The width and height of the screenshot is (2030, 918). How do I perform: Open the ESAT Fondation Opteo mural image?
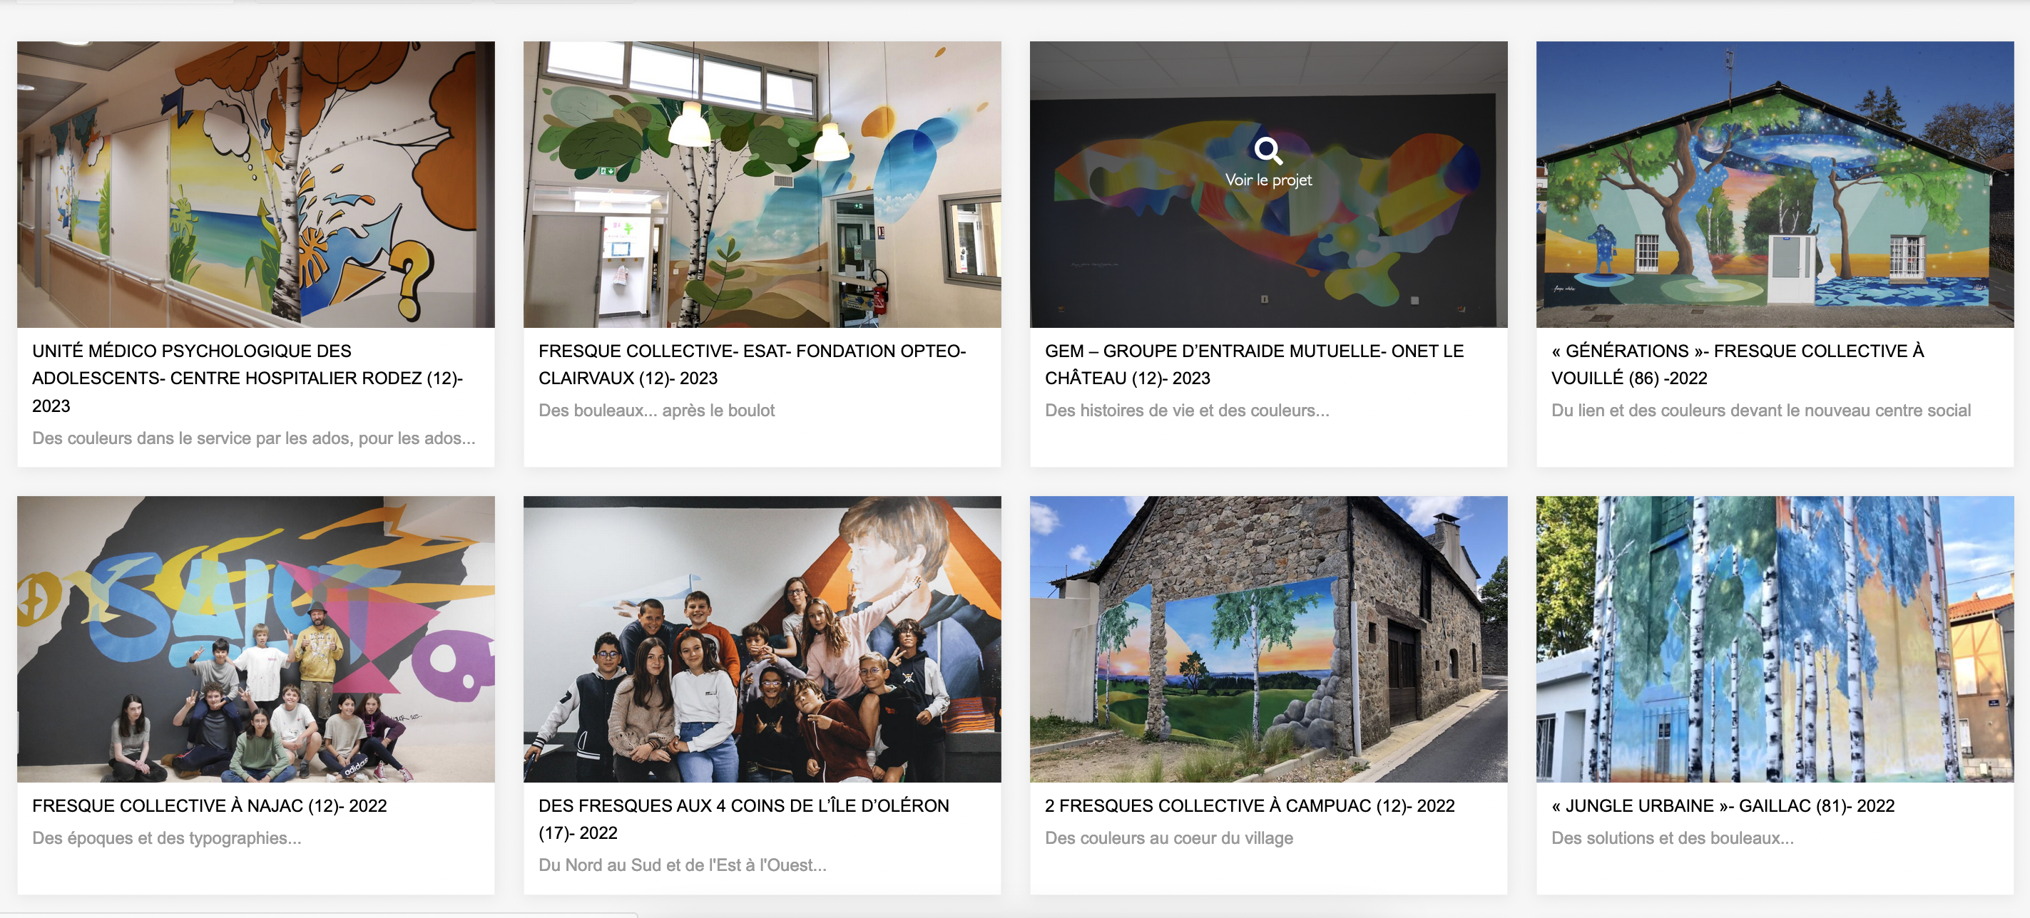coord(762,184)
